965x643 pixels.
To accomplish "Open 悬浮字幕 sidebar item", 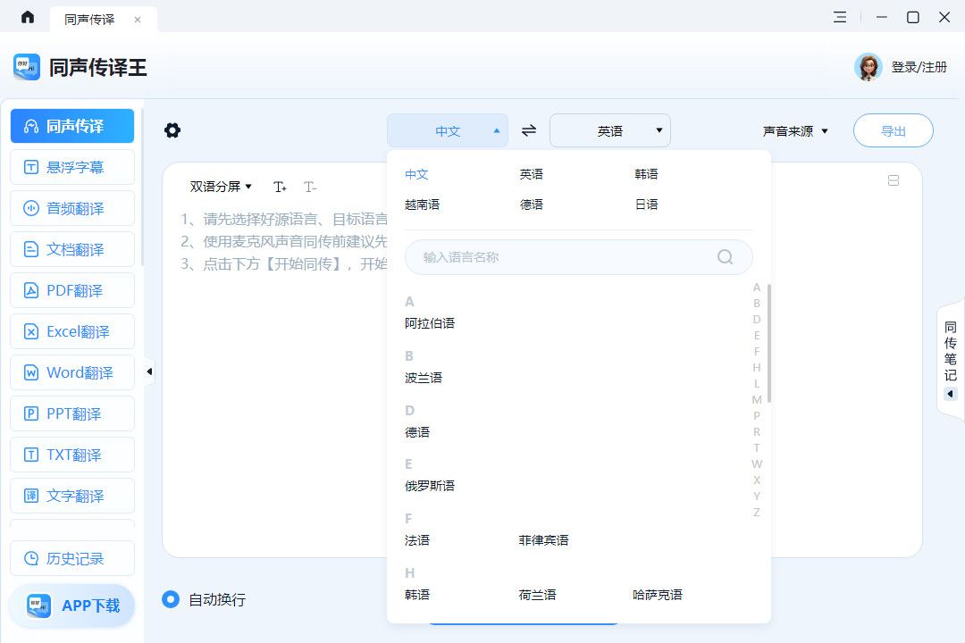I will click(x=72, y=167).
